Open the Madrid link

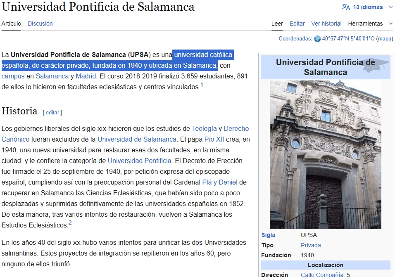86,76
